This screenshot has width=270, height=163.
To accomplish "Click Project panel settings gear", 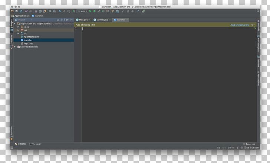I will click(x=67, y=20).
